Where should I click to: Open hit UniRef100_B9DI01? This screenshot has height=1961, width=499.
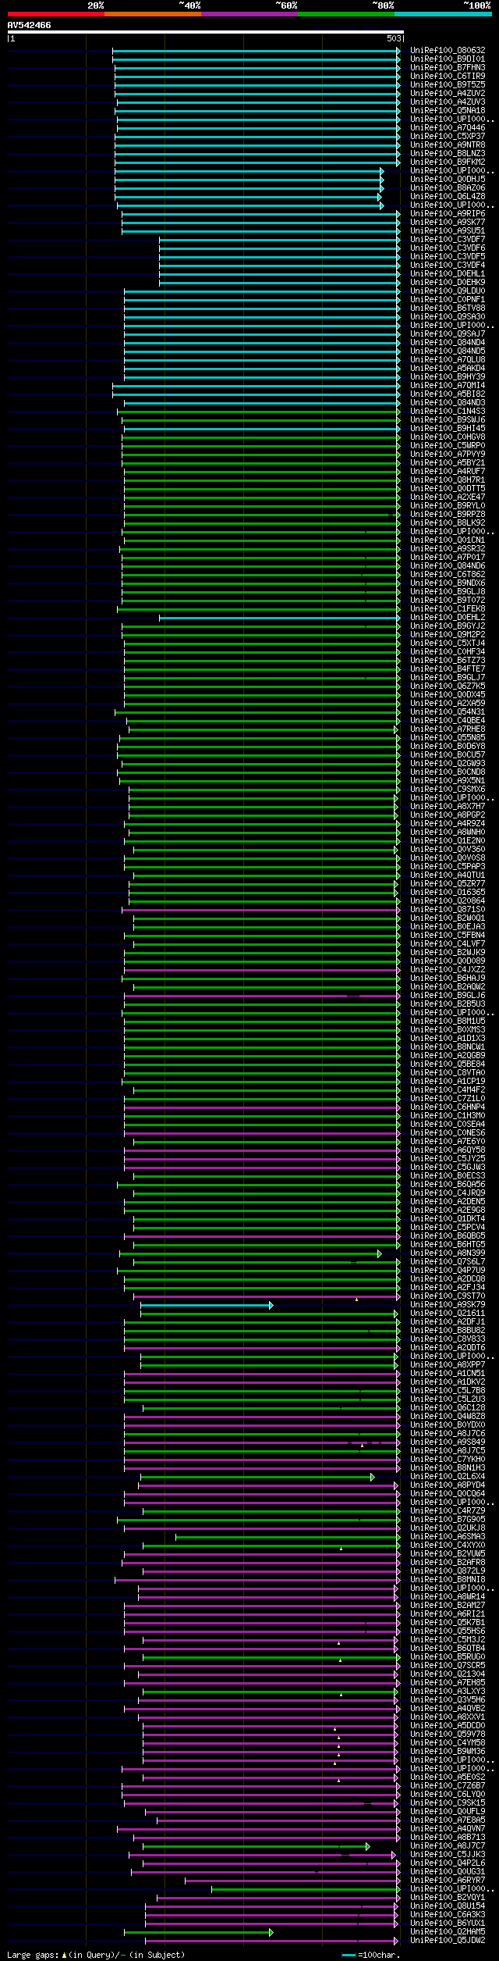448,59
